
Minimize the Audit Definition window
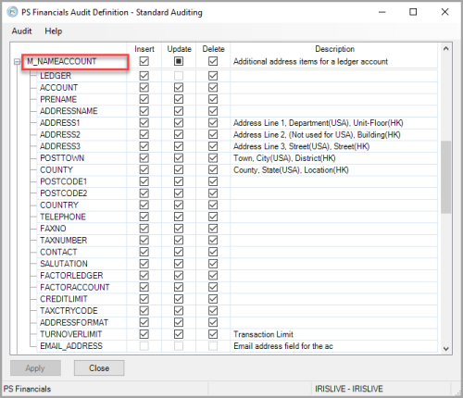382,12
